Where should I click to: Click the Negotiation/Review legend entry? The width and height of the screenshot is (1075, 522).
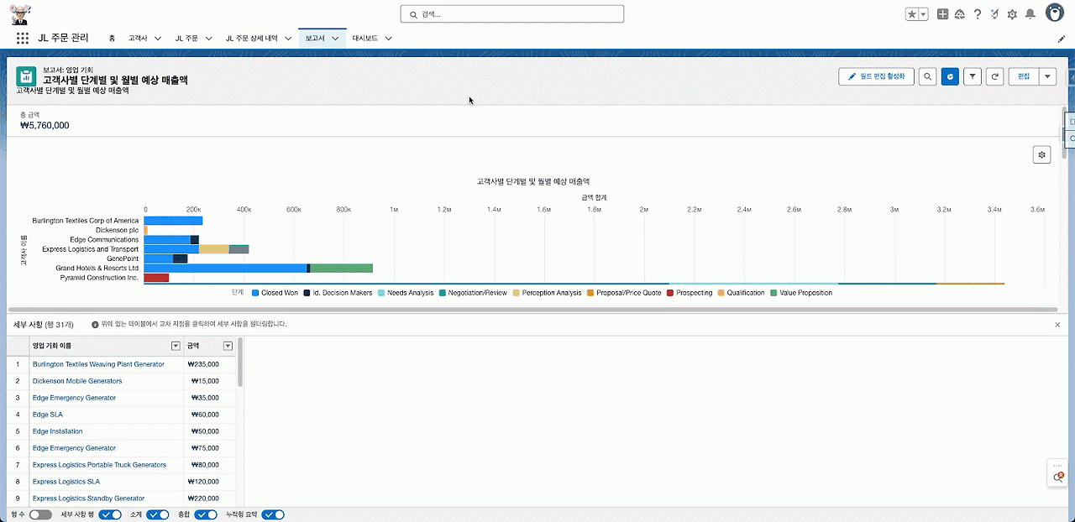(473, 293)
